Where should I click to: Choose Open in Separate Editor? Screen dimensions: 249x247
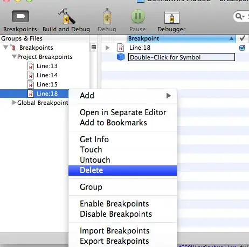[123, 112]
